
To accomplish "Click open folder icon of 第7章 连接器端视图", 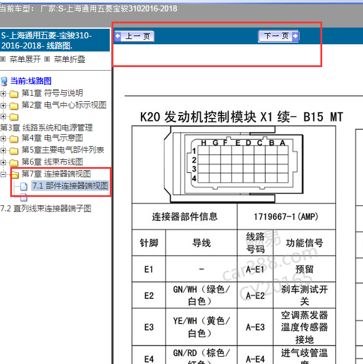I will (15, 174).
